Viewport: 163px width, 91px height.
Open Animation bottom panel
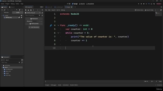tap(66, 85)
